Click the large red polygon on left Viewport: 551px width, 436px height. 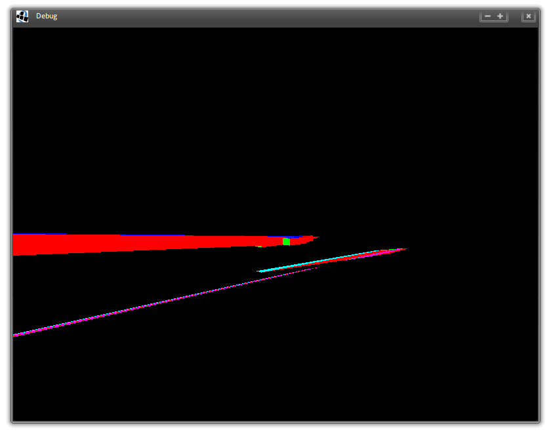tap(131, 243)
